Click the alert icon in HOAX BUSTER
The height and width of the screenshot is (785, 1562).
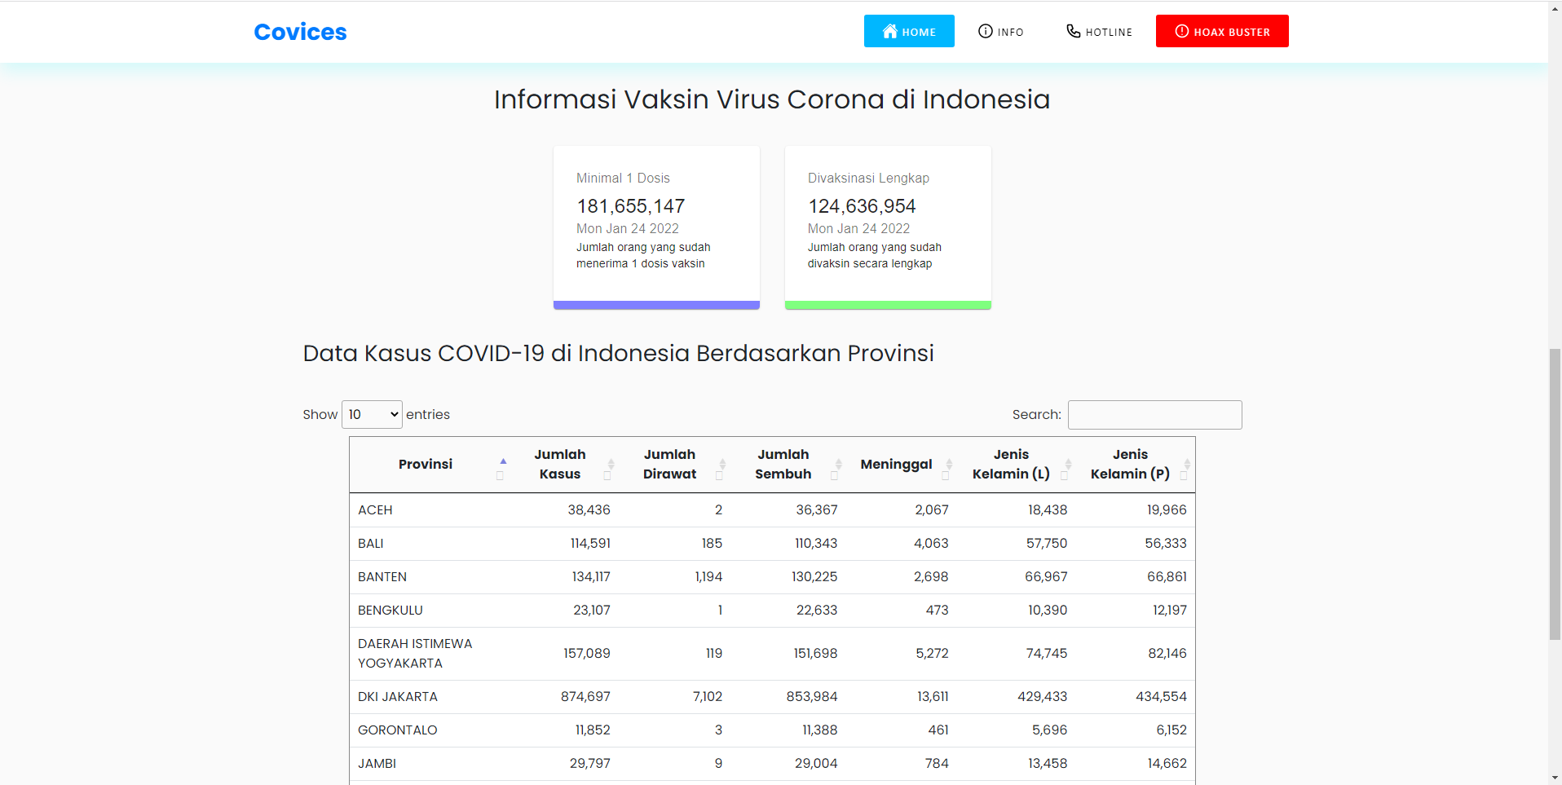click(1182, 31)
